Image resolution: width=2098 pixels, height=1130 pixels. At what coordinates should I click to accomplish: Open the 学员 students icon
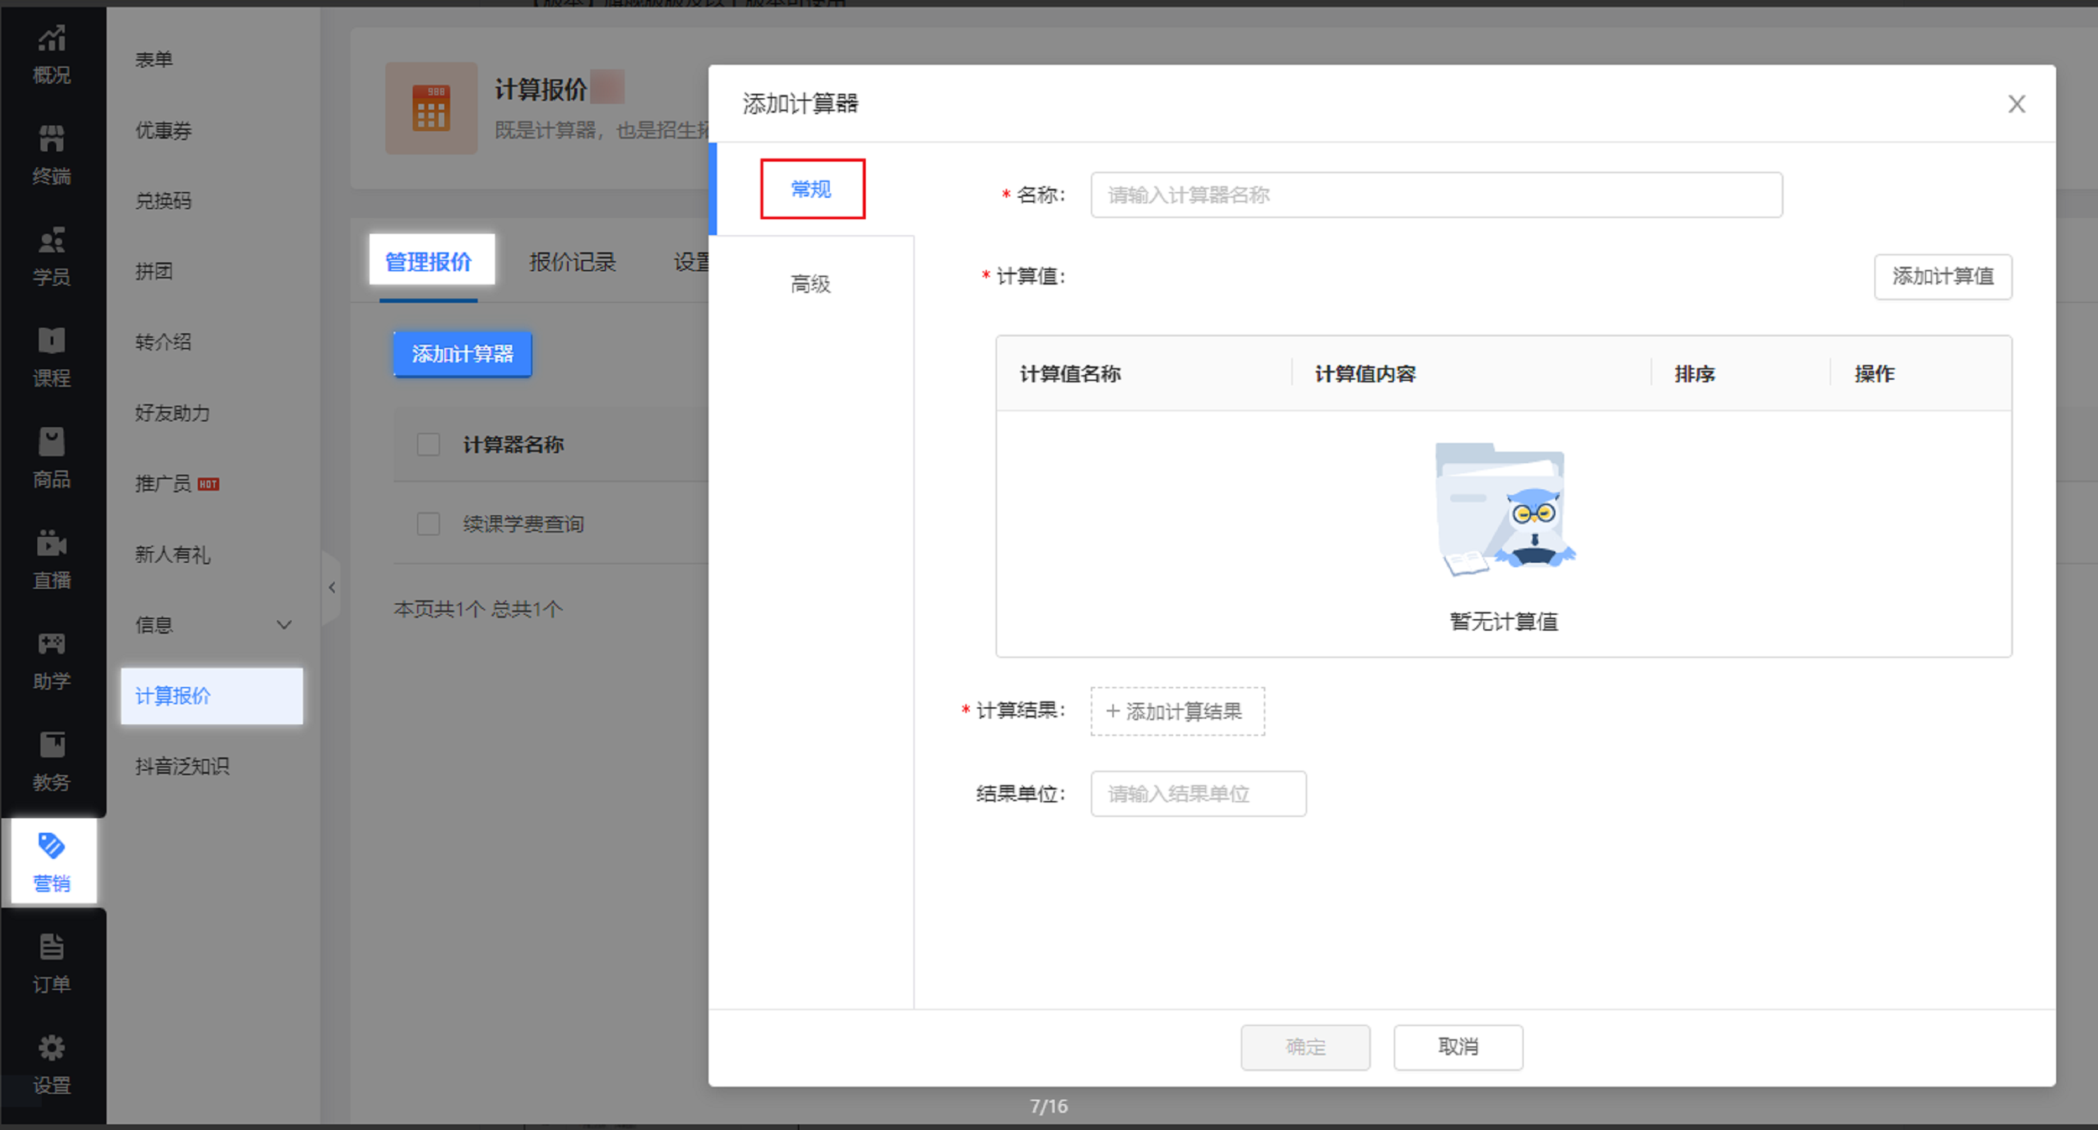[x=51, y=240]
